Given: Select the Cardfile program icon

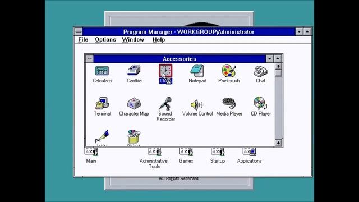Looking at the screenshot, I should [x=134, y=71].
